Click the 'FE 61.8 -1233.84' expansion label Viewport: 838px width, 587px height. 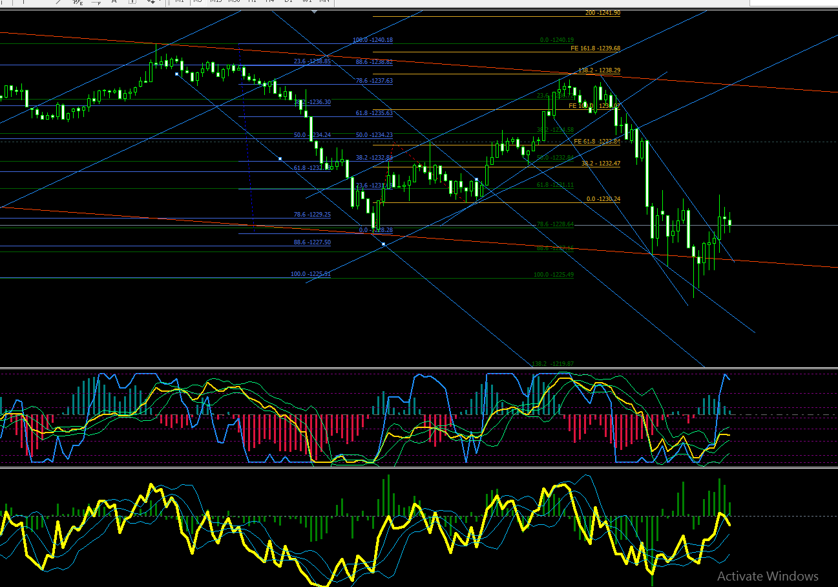tap(597, 142)
